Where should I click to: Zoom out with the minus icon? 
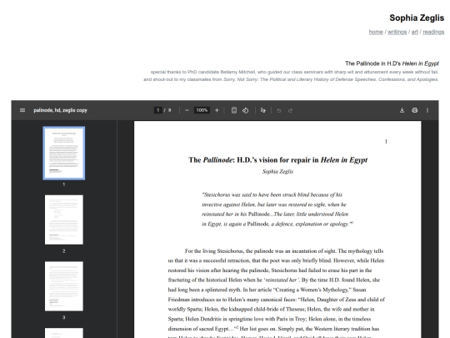[x=187, y=110]
